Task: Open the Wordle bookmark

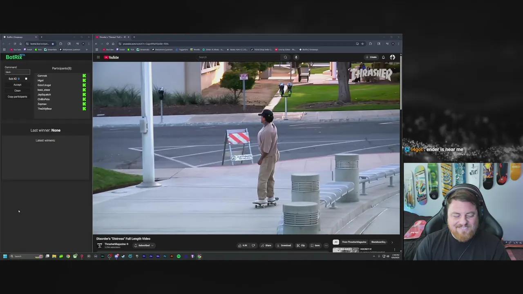Action: pos(195,49)
